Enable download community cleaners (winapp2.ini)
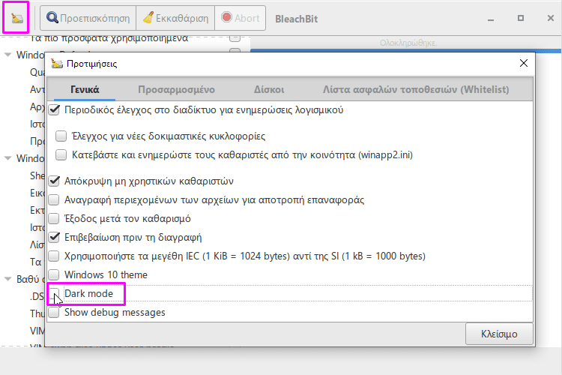The height and width of the screenshot is (375, 562). pos(61,154)
